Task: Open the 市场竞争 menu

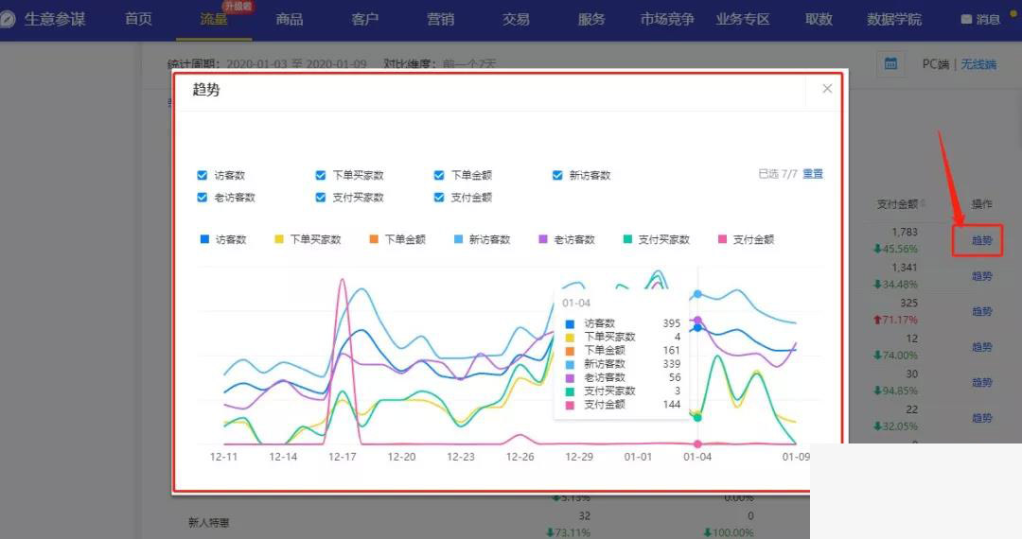Action: pyautogui.click(x=666, y=20)
